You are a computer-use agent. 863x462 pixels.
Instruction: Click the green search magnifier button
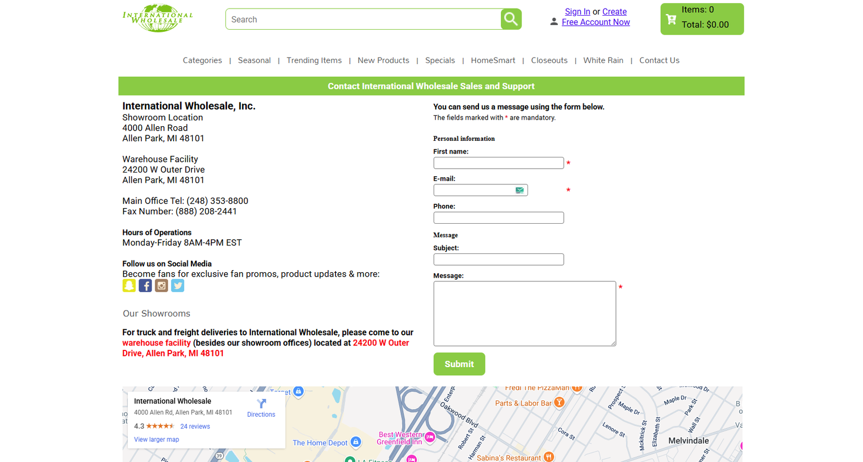pos(510,19)
